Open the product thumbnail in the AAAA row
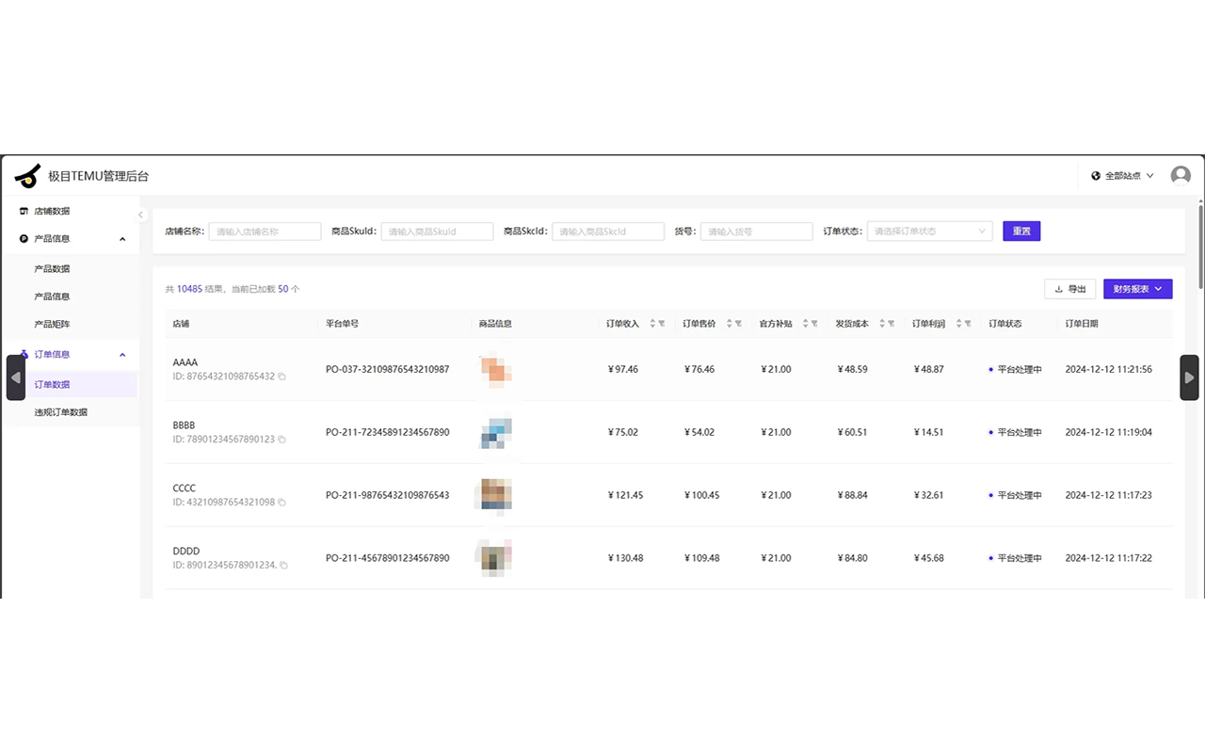The width and height of the screenshot is (1205, 753). click(496, 369)
